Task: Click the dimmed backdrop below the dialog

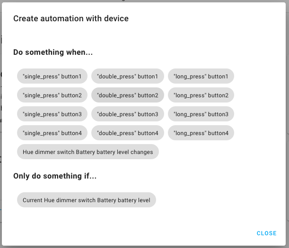Action: click(x=142, y=247)
